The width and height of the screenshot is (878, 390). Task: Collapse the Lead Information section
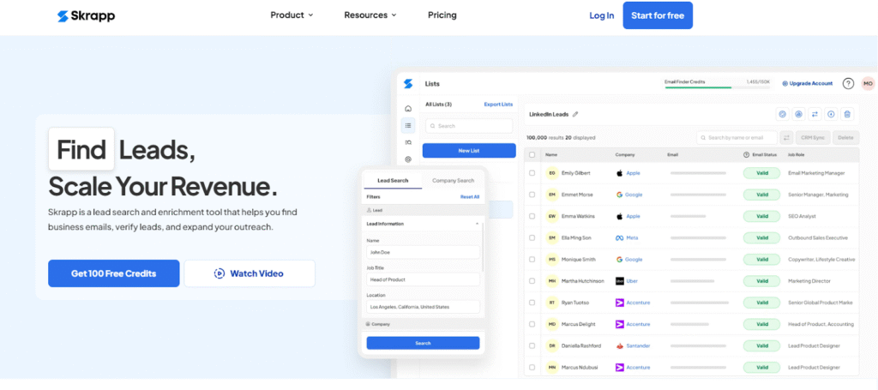pos(477,224)
